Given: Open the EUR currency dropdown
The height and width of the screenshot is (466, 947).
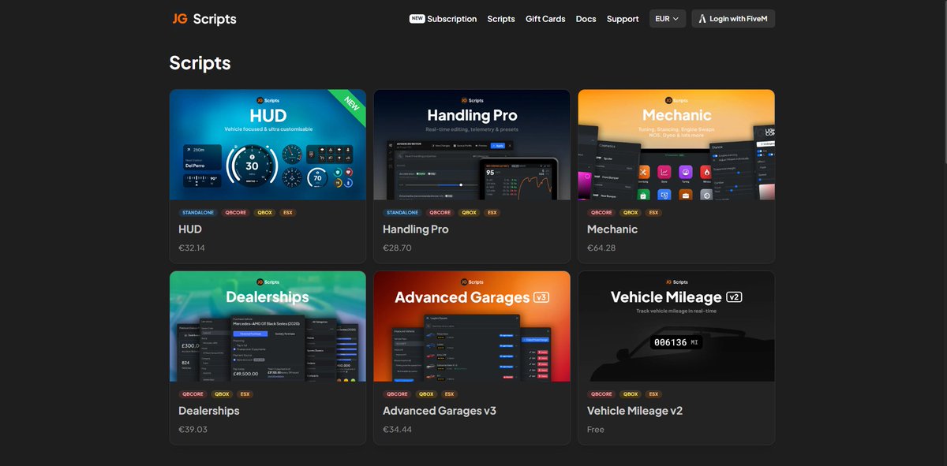Looking at the screenshot, I should click(x=668, y=19).
